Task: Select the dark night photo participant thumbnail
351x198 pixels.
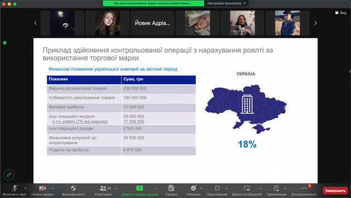Action: (63, 23)
